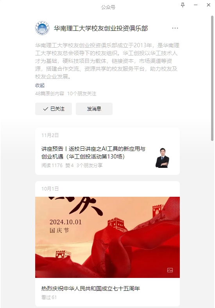Toggle the 已关注 follow button
The width and height of the screenshot is (215, 308).
click(x=54, y=109)
